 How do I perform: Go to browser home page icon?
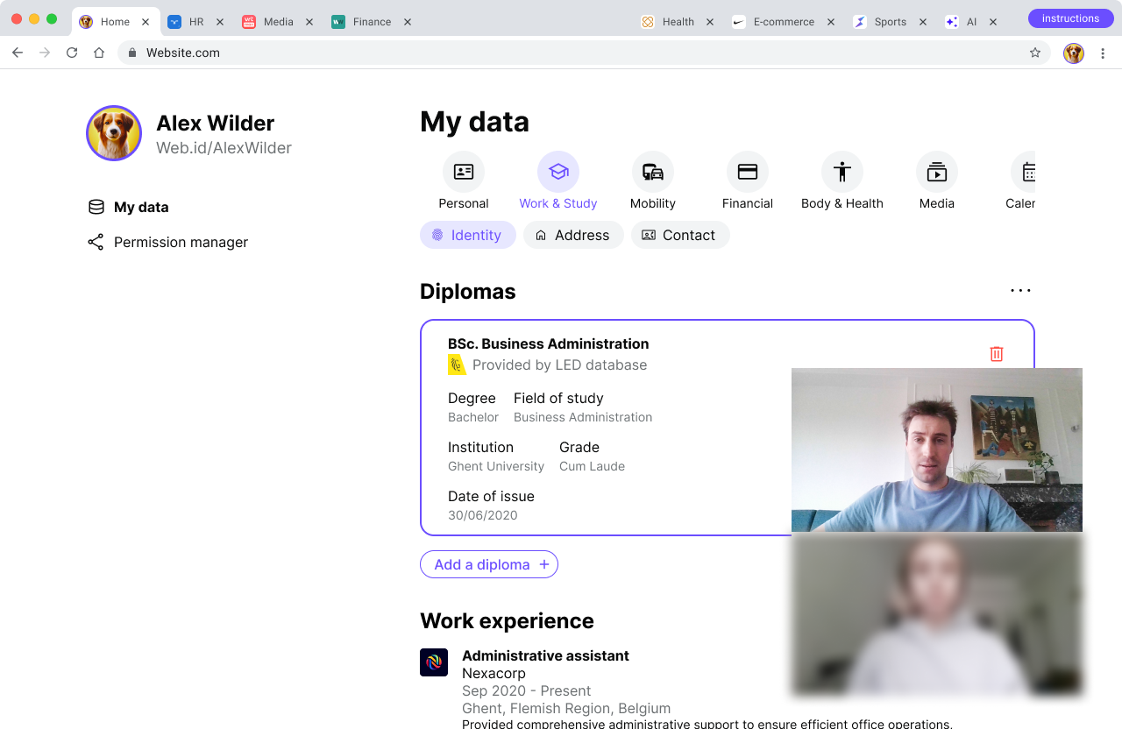pos(99,53)
